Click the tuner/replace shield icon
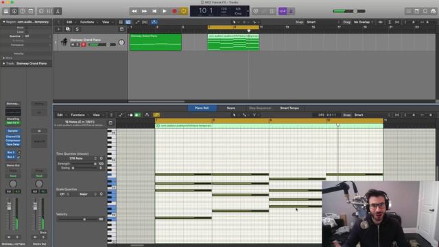 tap(256, 11)
